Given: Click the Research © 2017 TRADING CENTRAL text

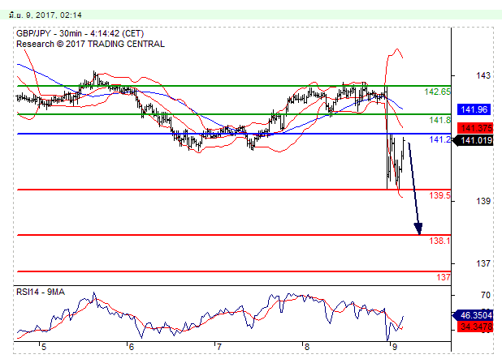Looking at the screenshot, I should [89, 44].
